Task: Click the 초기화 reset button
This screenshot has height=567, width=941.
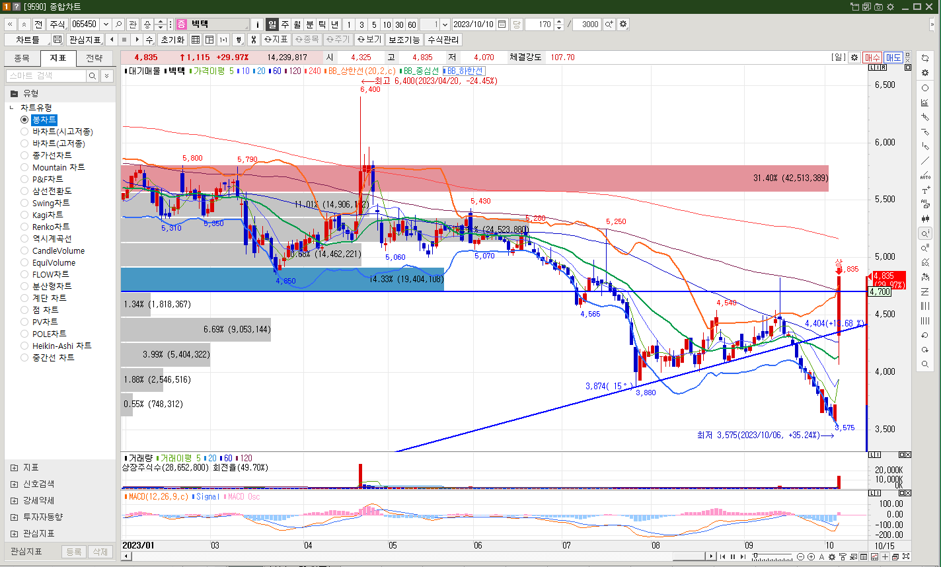Action: (172, 40)
